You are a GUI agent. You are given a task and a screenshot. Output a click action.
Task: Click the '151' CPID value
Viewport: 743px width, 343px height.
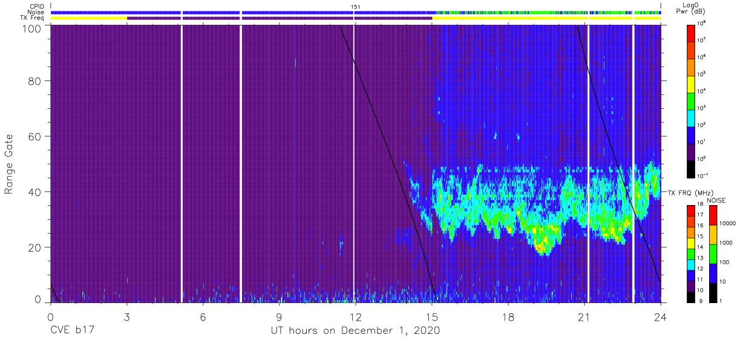pyautogui.click(x=355, y=7)
